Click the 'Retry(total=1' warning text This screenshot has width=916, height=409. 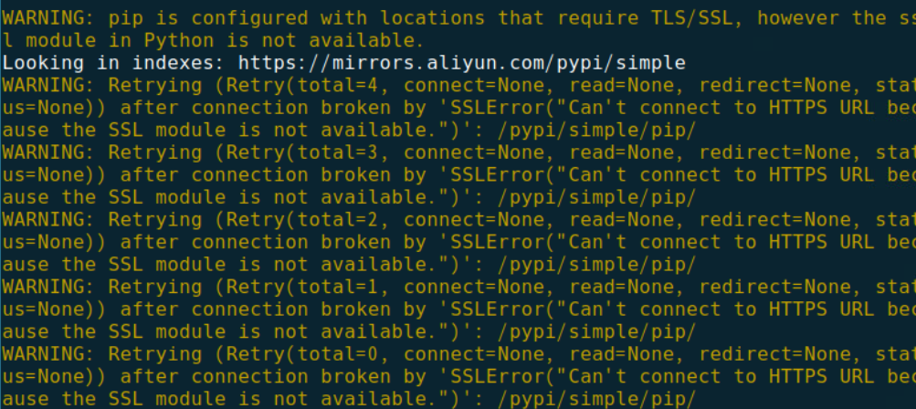(301, 287)
